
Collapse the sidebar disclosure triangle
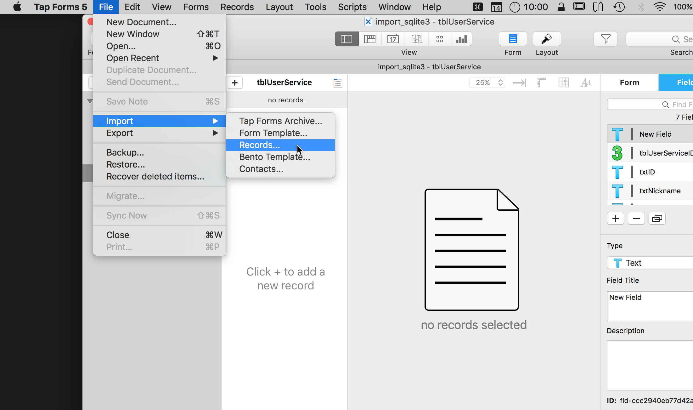90,101
